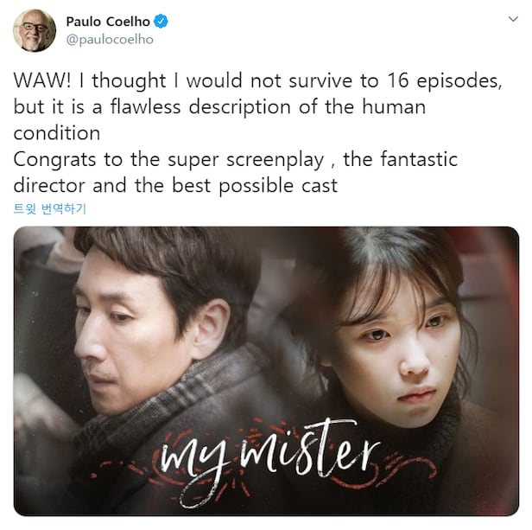The height and width of the screenshot is (530, 532).
Task: Open the @paulocoelho handle link
Action: pyautogui.click(x=110, y=40)
